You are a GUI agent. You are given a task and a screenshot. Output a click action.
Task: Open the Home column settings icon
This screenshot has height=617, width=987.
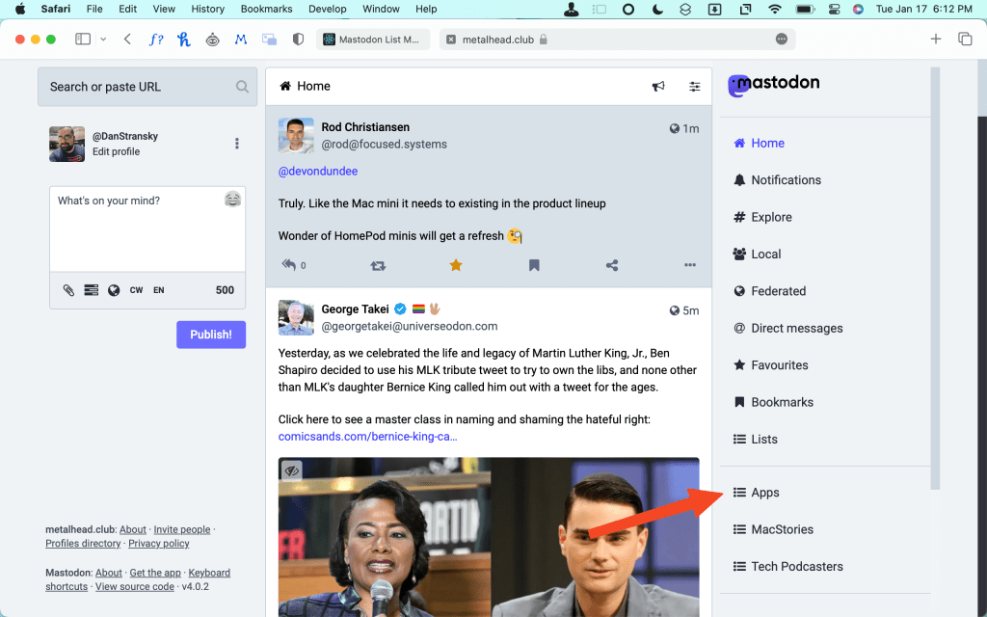pyautogui.click(x=695, y=86)
